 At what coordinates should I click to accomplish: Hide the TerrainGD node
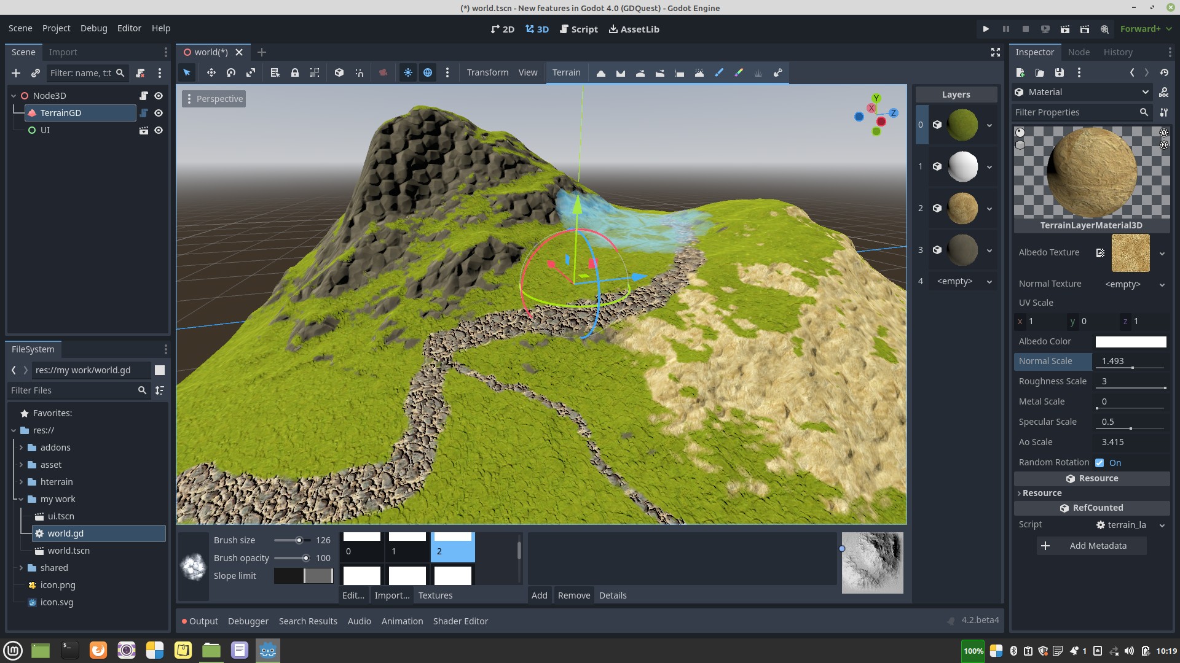(x=159, y=113)
